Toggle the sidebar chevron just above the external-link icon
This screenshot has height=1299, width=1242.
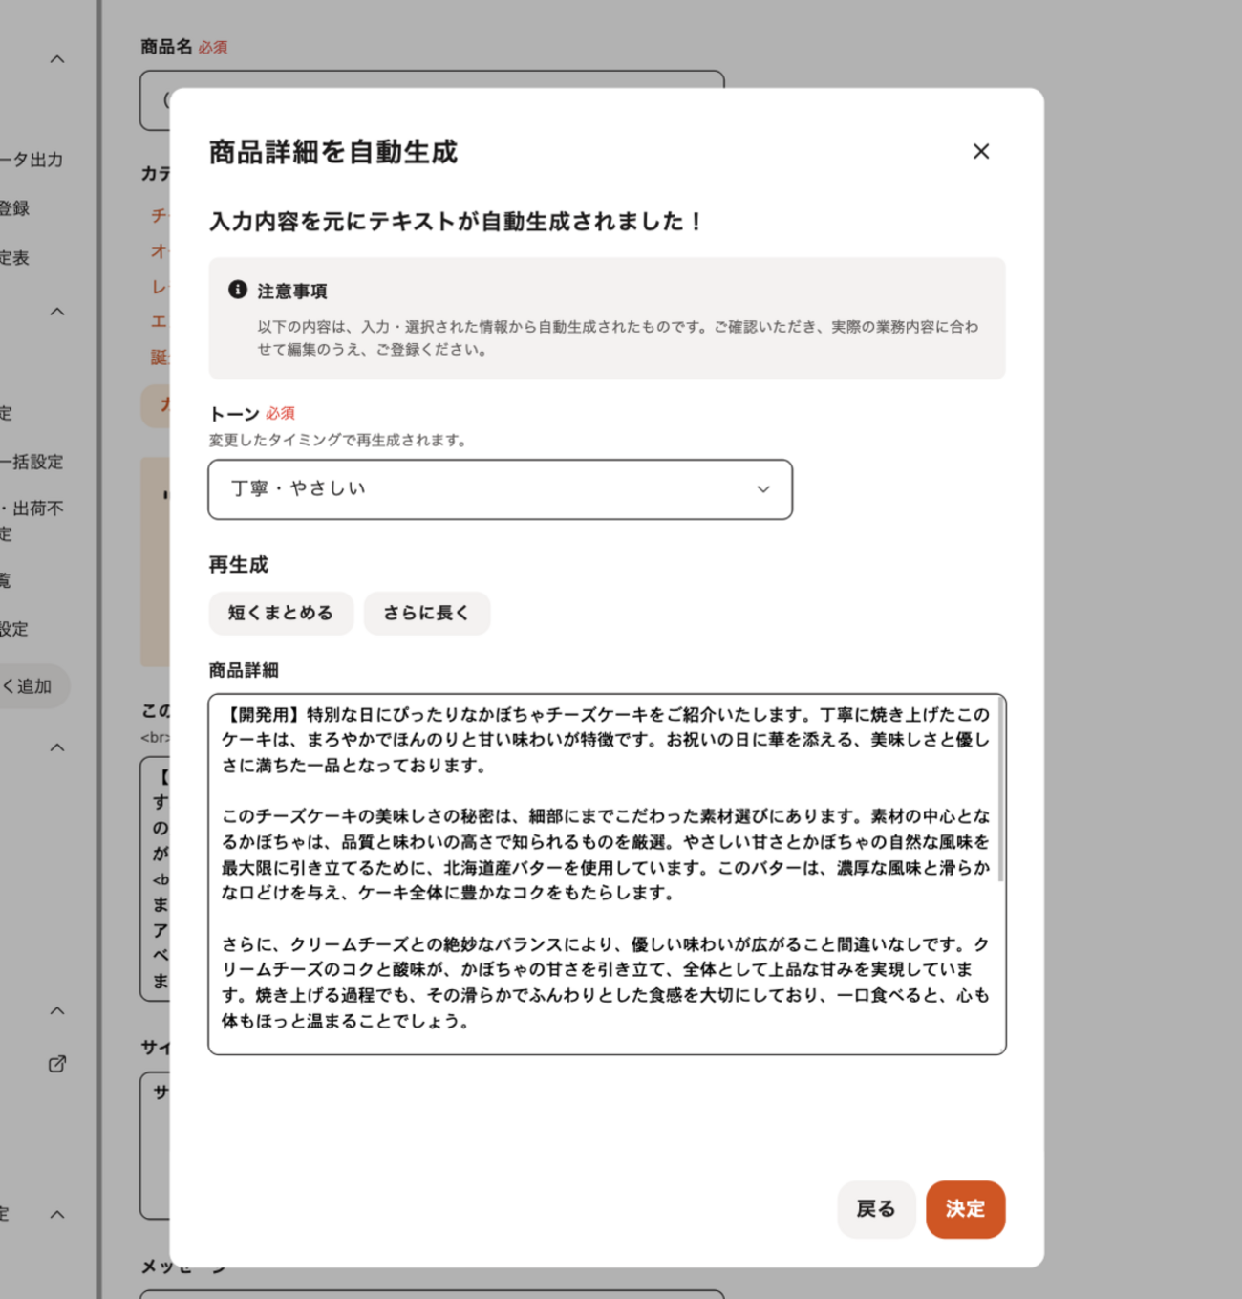[x=57, y=1010]
